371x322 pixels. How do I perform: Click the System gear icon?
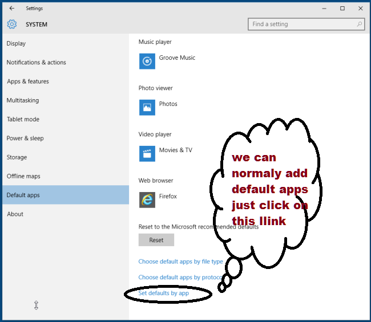12,25
